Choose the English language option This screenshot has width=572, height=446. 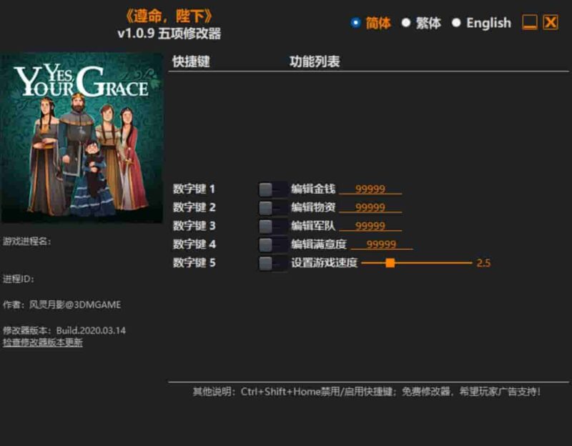point(455,23)
